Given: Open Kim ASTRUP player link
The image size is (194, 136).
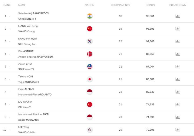Looking at the screenshot, I should (x=26, y=51).
